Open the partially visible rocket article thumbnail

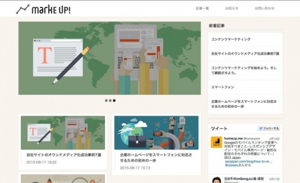click(63, 179)
